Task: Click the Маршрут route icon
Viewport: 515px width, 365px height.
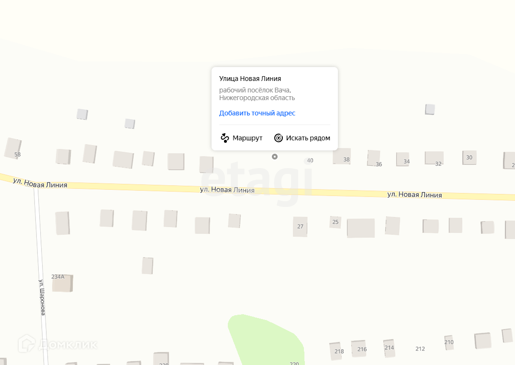Action: [x=224, y=138]
